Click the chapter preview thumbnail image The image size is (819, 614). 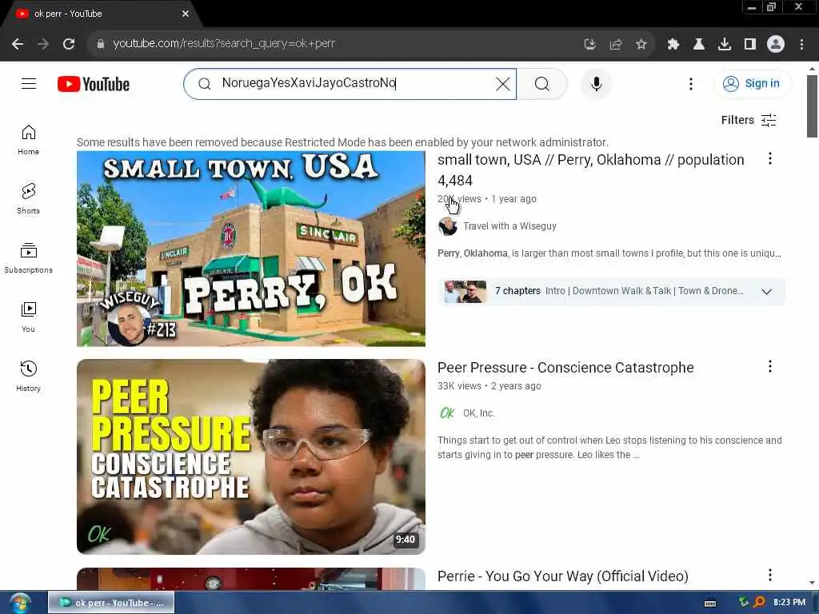(465, 291)
